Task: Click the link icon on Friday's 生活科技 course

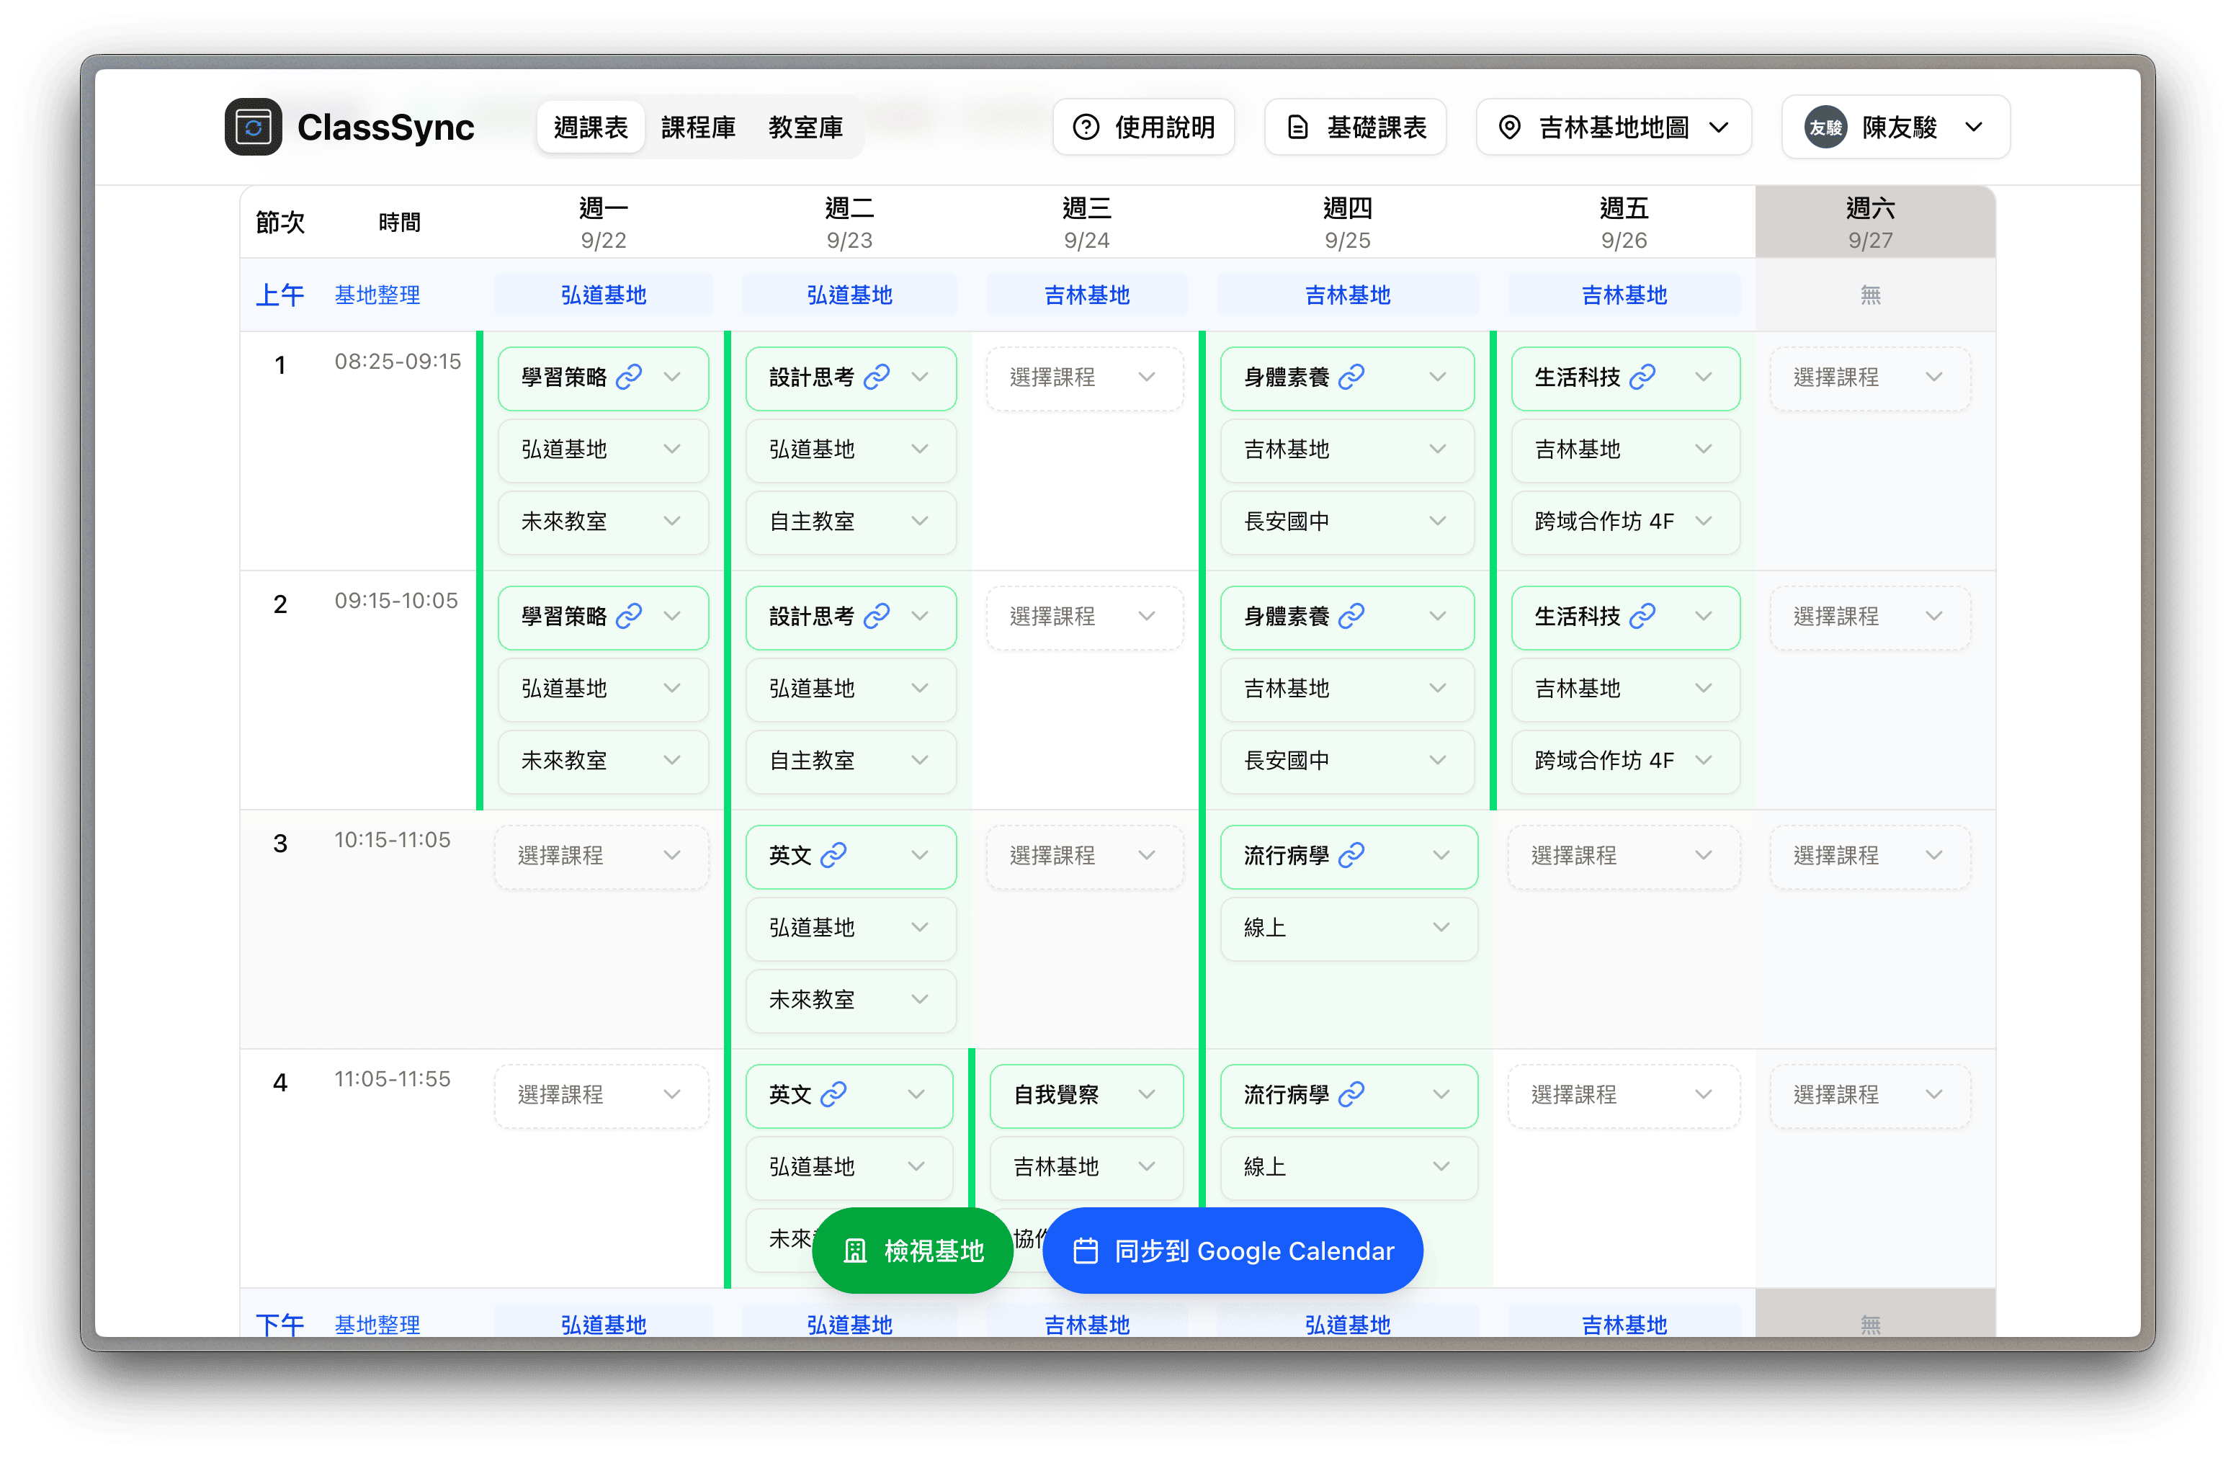Action: pyautogui.click(x=1642, y=376)
